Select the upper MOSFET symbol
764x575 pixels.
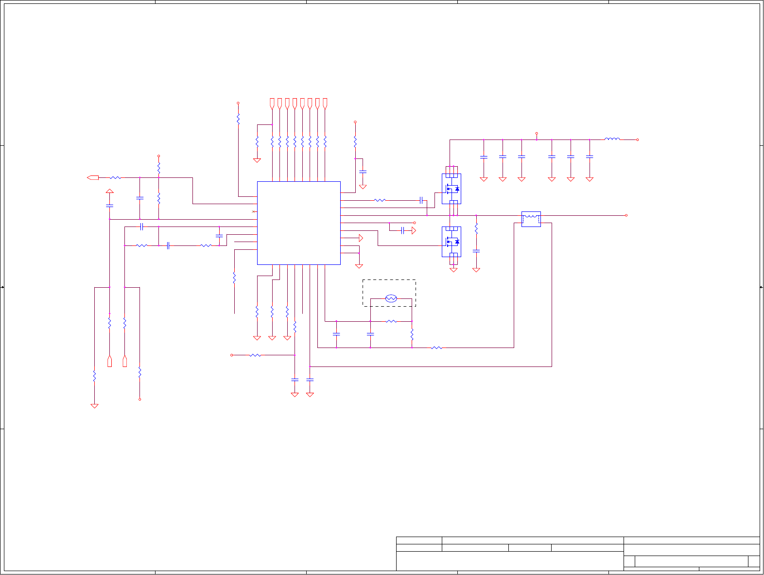[x=451, y=189]
